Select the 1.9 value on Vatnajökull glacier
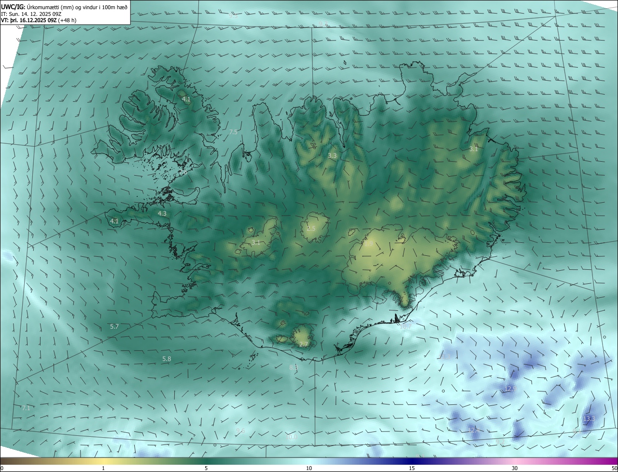 [x=368, y=244]
